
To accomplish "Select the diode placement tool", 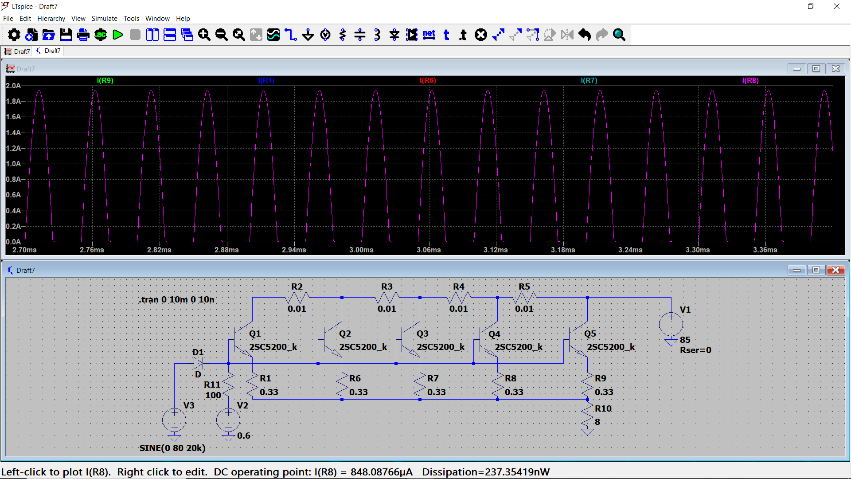I will (394, 35).
